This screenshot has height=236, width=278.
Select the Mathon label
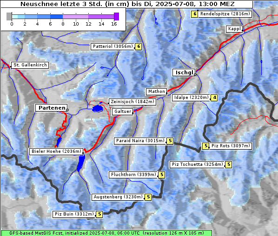156,92
